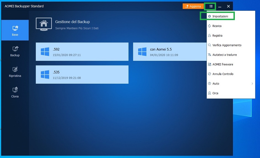Click the Gestione del Backup home icon
The image size is (260, 158).
coord(44,24)
